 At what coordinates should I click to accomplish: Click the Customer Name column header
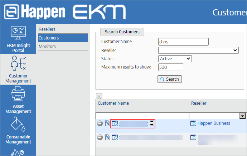click(x=113, y=103)
